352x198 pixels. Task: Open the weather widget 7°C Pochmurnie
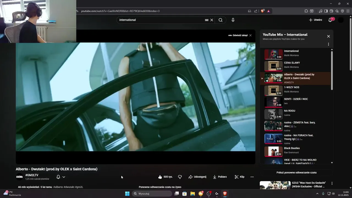12,193
